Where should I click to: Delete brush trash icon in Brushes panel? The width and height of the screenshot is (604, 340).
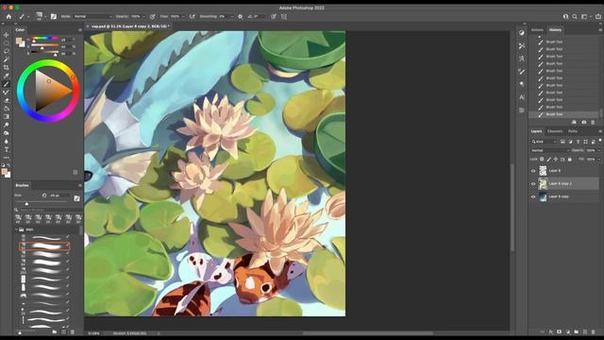click(73, 331)
